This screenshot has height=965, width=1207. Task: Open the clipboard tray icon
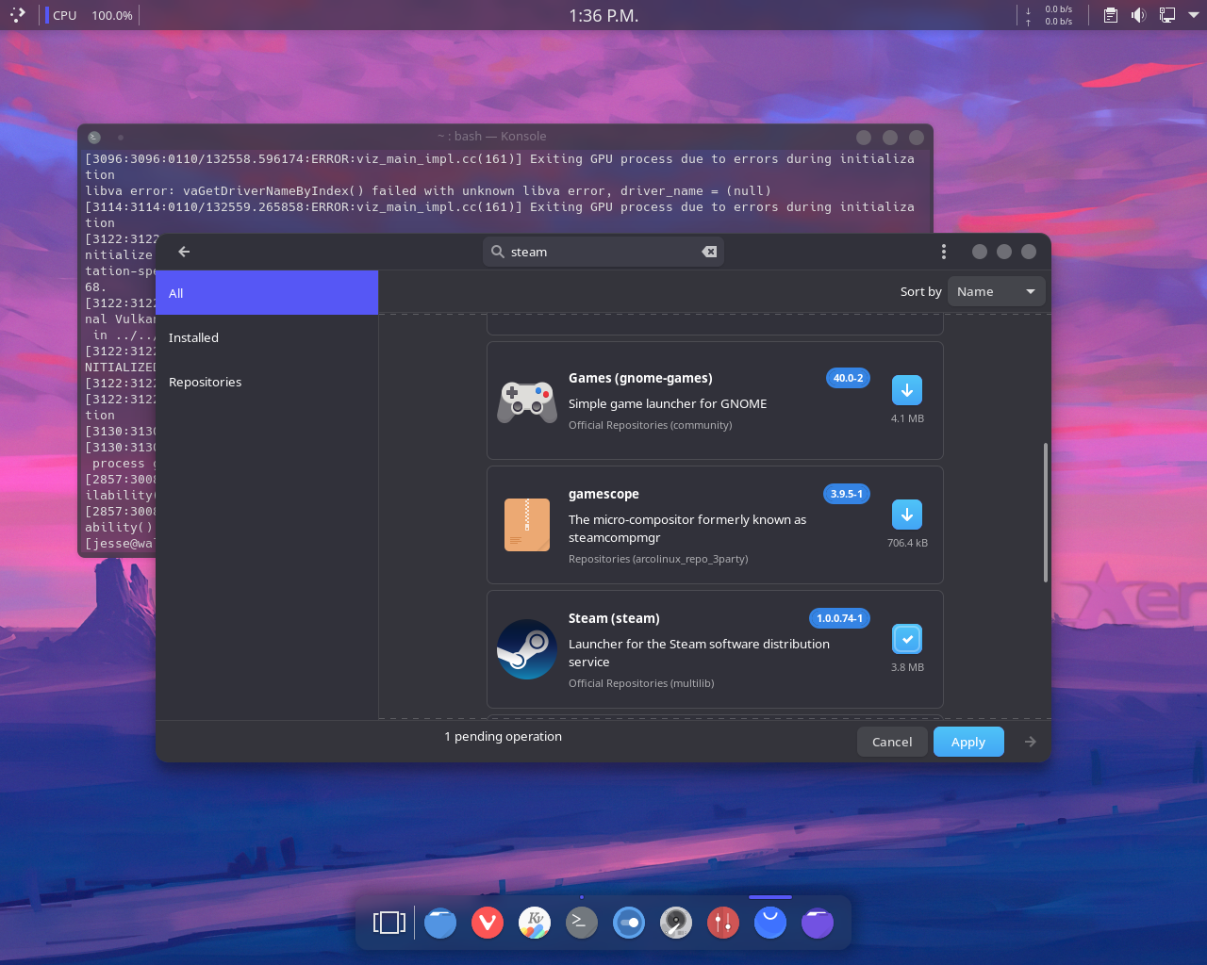(x=1111, y=15)
